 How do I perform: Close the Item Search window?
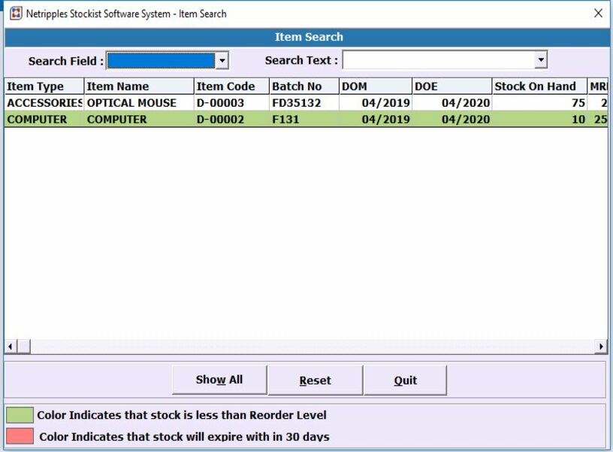click(x=598, y=14)
